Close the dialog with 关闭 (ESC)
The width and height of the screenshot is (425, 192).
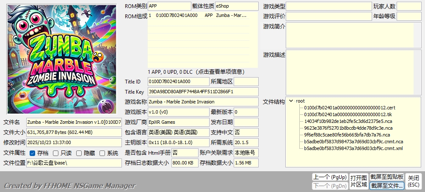[414, 181]
